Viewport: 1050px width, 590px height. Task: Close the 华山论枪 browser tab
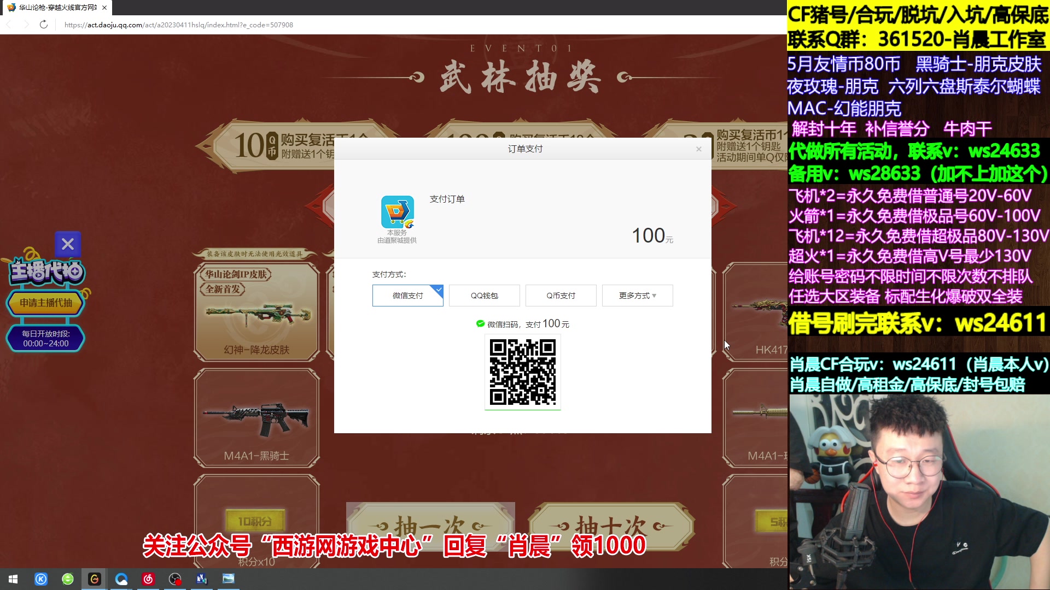tap(104, 8)
